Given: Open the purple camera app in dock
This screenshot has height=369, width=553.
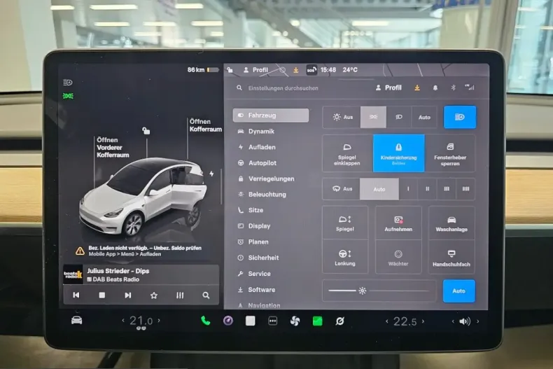Looking at the screenshot, I should [228, 321].
